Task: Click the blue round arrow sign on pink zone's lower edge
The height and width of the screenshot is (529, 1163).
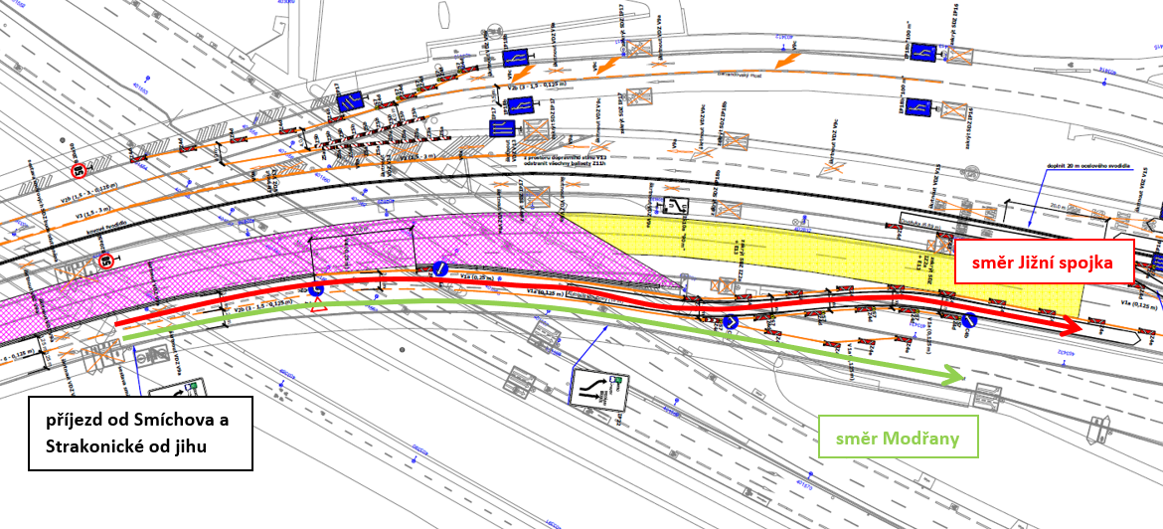Action: 317,289
